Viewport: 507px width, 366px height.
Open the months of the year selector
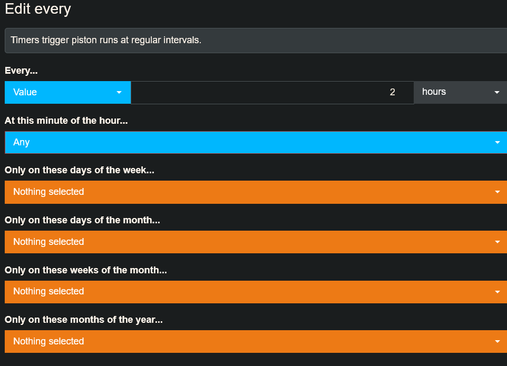pyautogui.click(x=256, y=341)
